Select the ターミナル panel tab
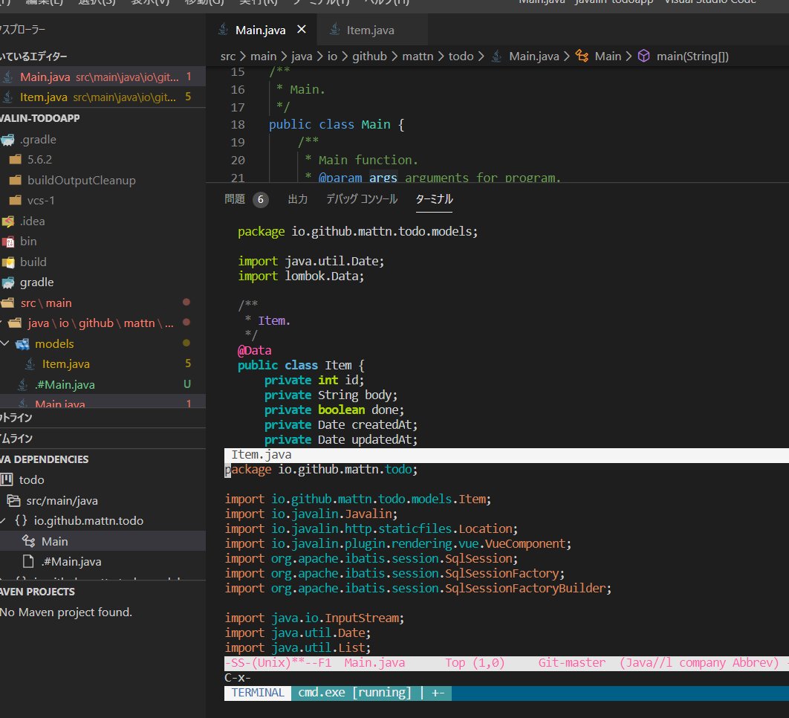This screenshot has height=718, width=789. click(435, 199)
